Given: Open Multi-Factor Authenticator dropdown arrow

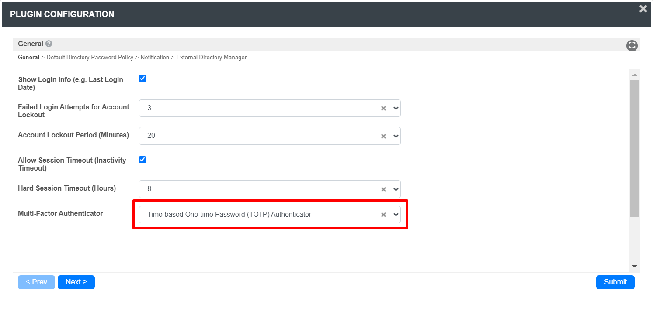Looking at the screenshot, I should point(396,215).
